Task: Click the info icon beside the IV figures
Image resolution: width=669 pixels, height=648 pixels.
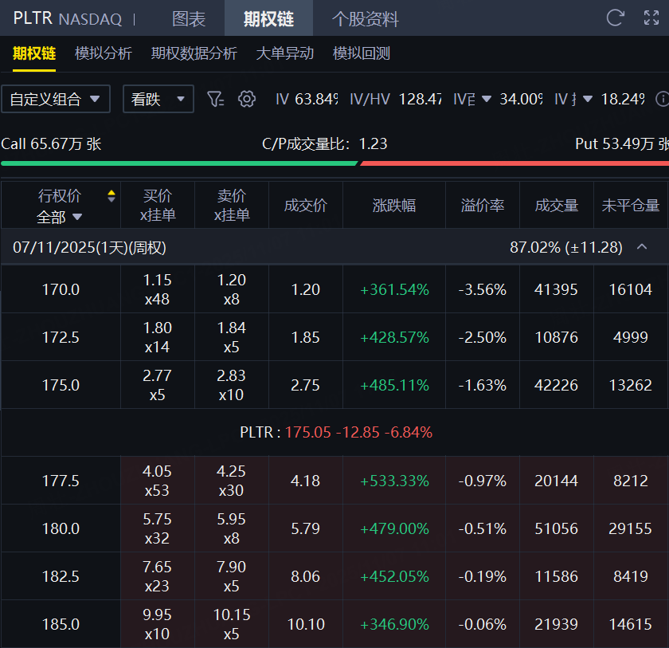Action: click(x=663, y=99)
